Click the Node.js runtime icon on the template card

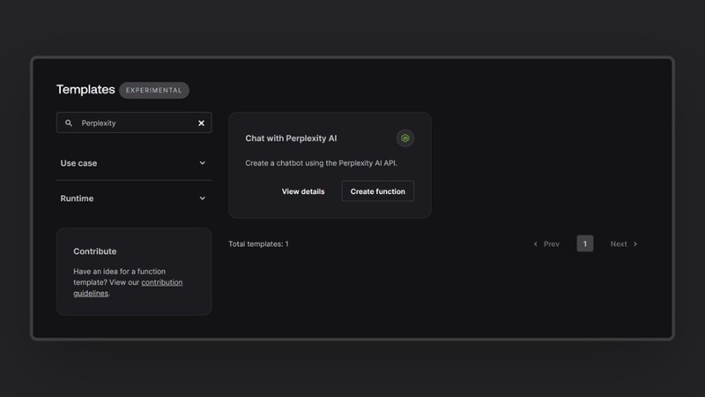tap(405, 139)
